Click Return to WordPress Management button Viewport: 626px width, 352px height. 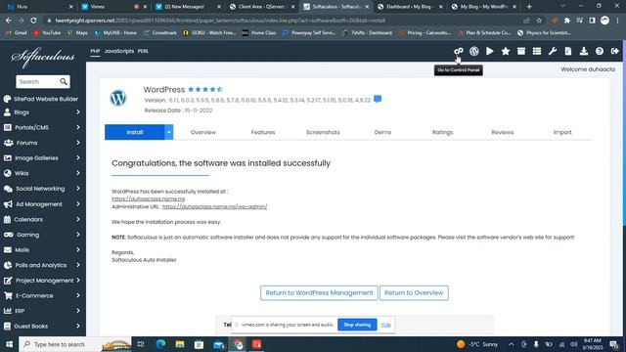(319, 293)
